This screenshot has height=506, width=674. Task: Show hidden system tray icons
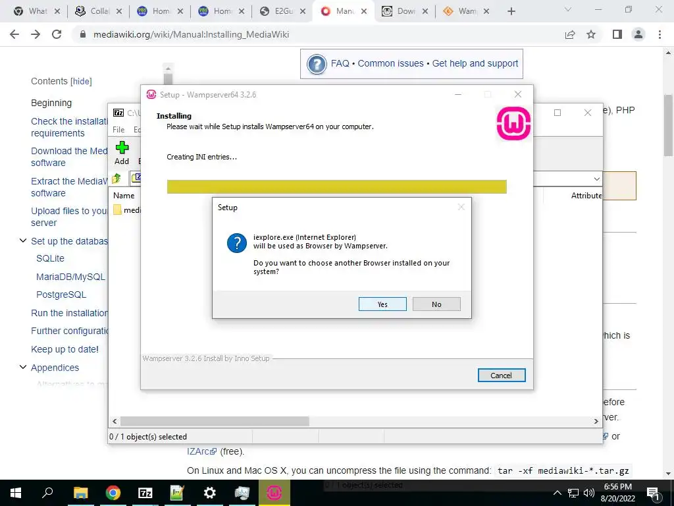click(557, 493)
